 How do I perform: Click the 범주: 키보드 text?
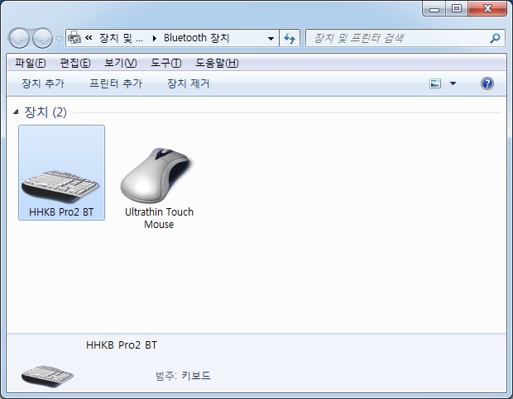coord(183,376)
